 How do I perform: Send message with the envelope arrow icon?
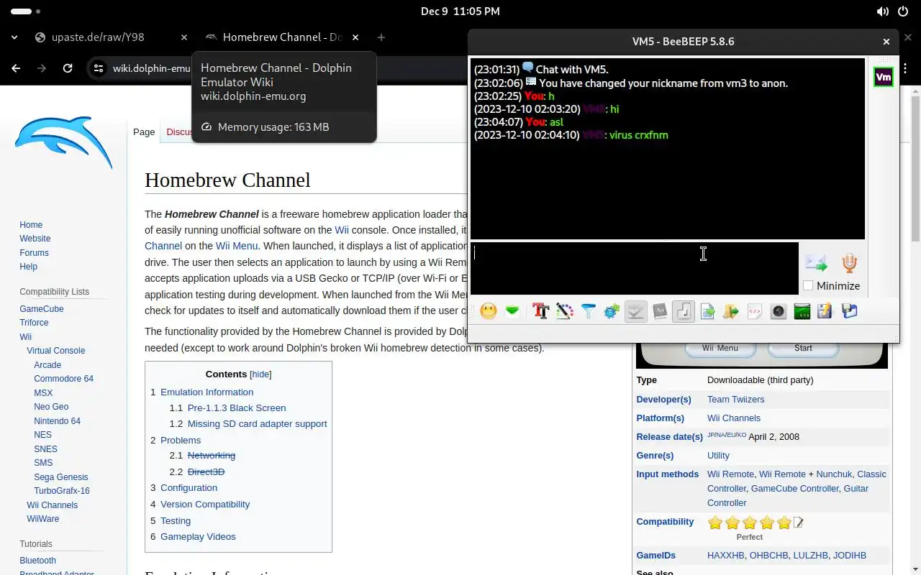816,263
